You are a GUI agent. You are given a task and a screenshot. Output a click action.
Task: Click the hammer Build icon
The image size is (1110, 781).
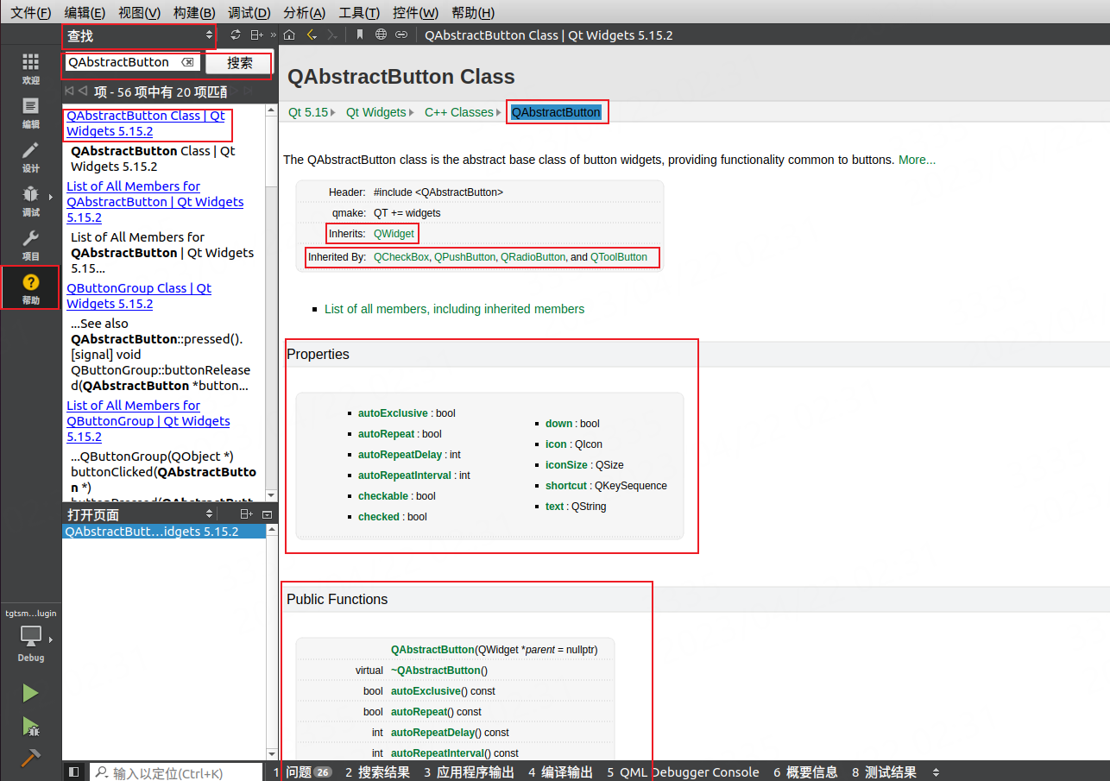point(31,758)
